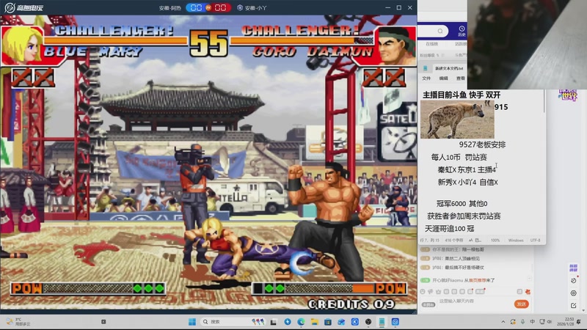Click the player name 安徽-阿热 in title bar
Viewport: 587px width, 330px height.
(170, 8)
